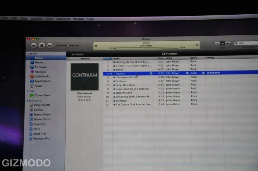Switch to list view
Image resolution: width=258 pixels, height=171 pixels.
[x=217, y=43]
